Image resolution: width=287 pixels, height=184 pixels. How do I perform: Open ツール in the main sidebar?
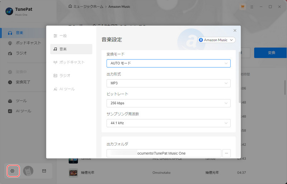point(23,101)
